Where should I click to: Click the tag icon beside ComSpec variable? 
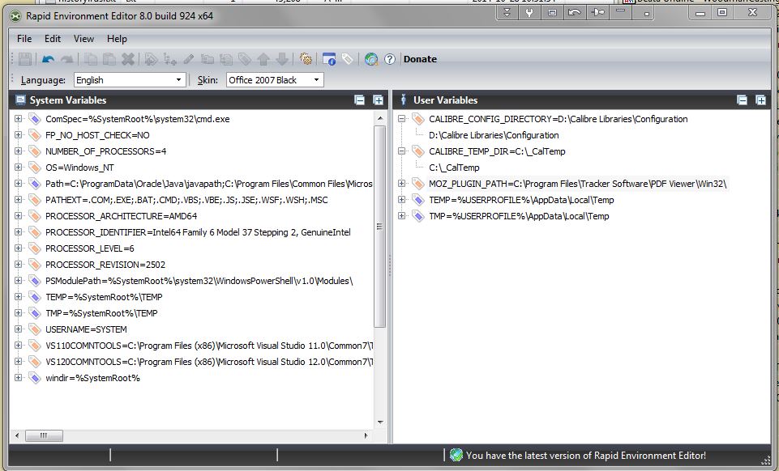click(34, 119)
